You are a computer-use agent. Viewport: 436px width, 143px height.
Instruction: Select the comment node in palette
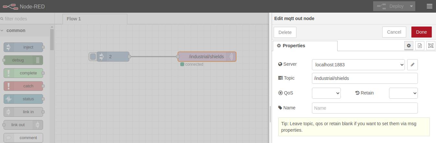[x=23, y=138]
